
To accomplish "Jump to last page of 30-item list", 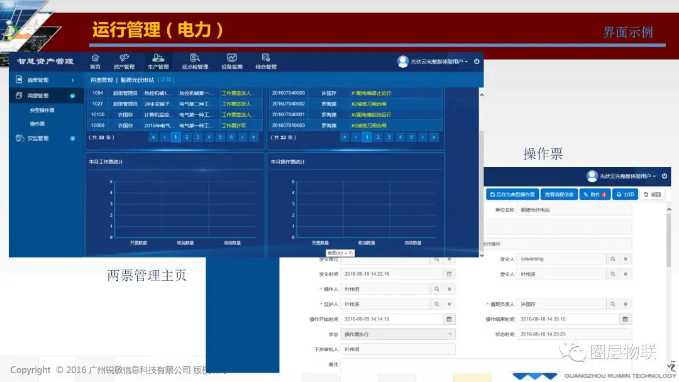I will click(x=254, y=137).
